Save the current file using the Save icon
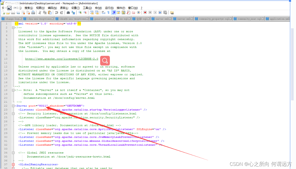 13,13
